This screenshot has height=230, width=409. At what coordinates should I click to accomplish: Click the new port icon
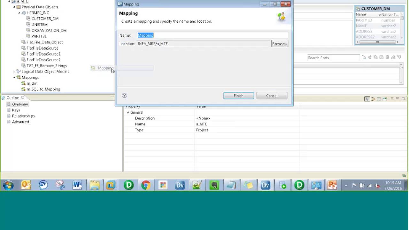click(364, 57)
